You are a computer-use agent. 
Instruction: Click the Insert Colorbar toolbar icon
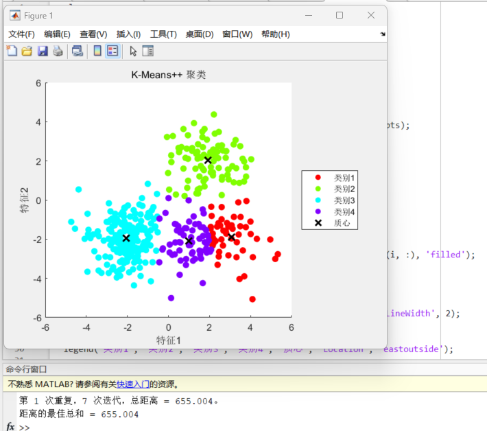point(97,51)
